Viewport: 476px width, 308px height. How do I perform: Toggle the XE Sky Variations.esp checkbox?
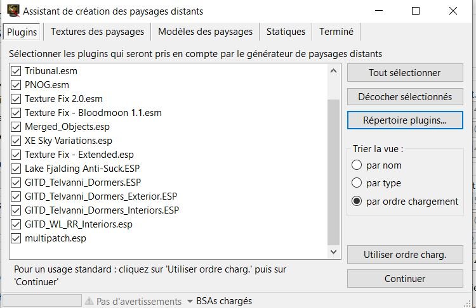(x=16, y=141)
